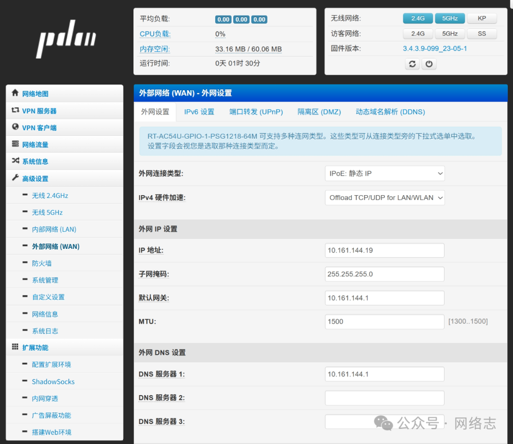The image size is (513, 444).
Task: Switch to the 动态域名解析 (DDNS) tab
Action: click(390, 112)
